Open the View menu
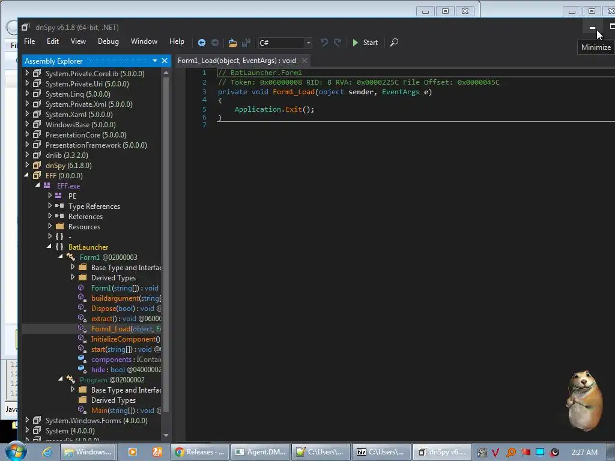The width and height of the screenshot is (615, 461). click(x=78, y=41)
